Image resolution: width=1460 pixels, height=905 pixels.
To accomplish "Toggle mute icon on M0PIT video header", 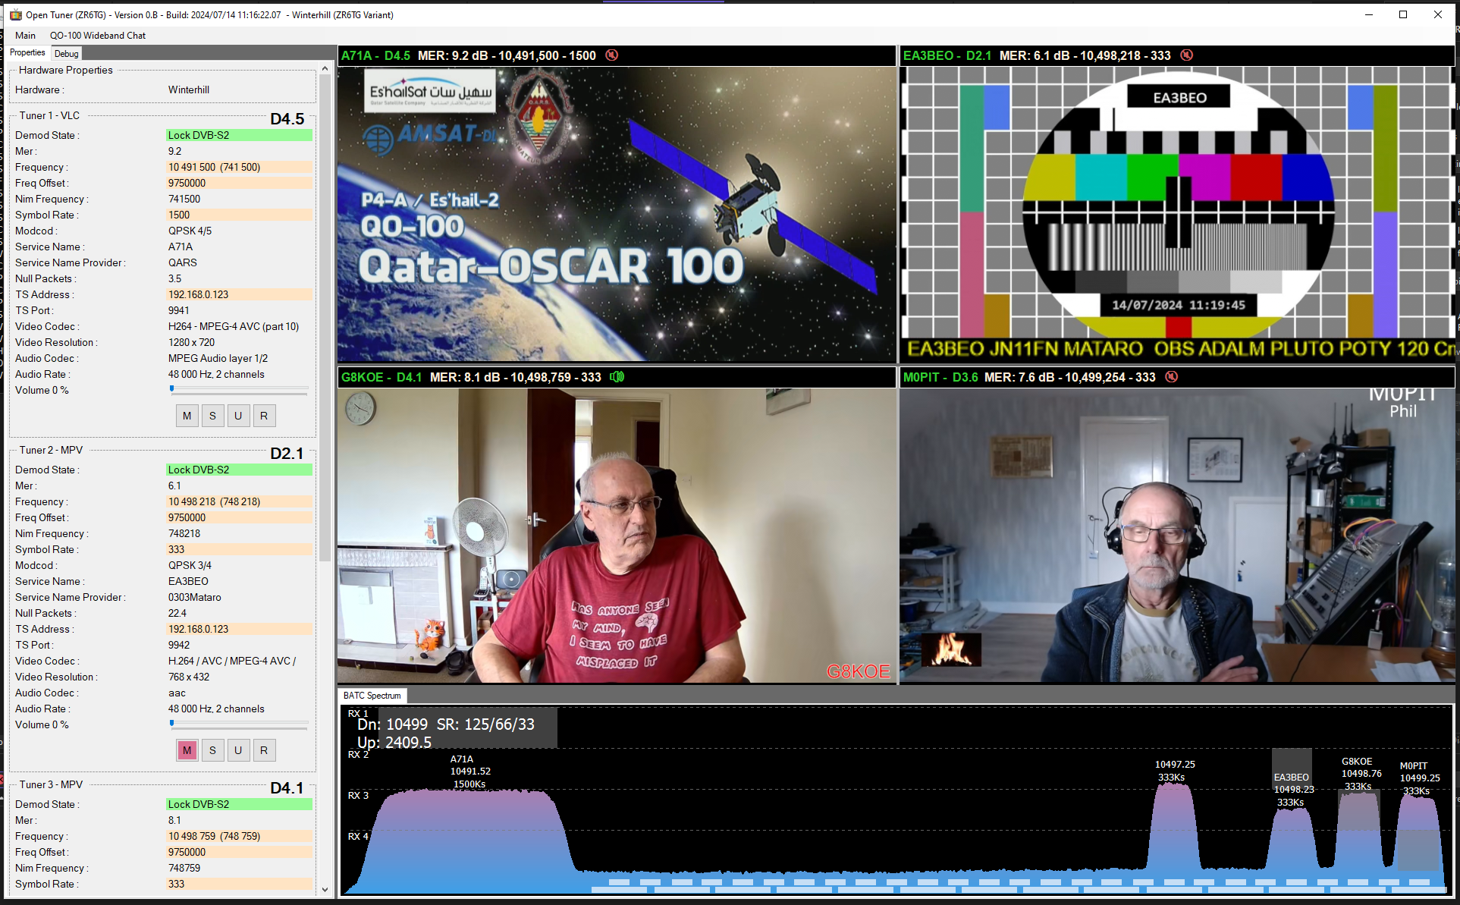I will coord(1172,377).
